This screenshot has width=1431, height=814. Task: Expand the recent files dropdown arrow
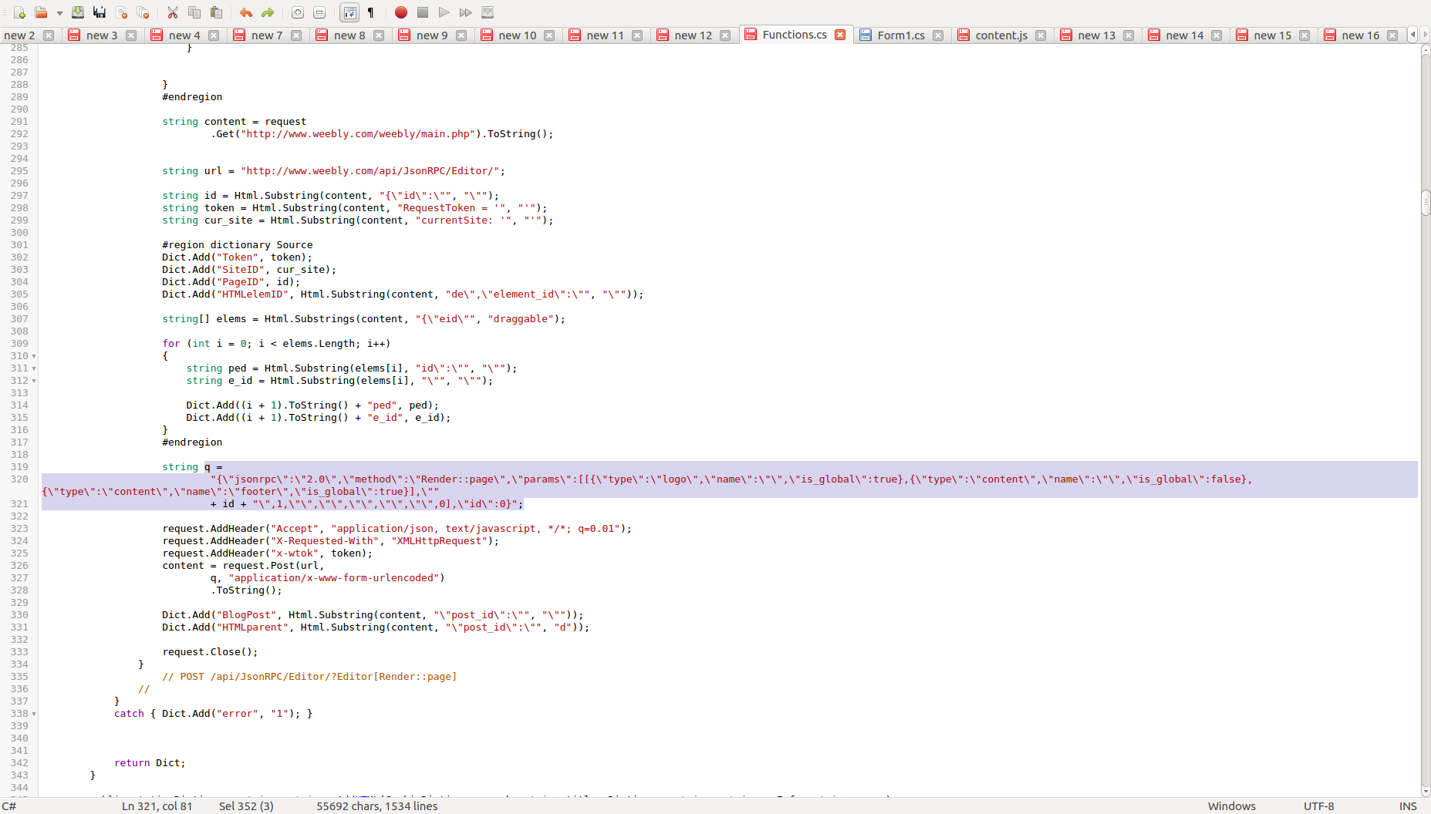pyautogui.click(x=59, y=13)
